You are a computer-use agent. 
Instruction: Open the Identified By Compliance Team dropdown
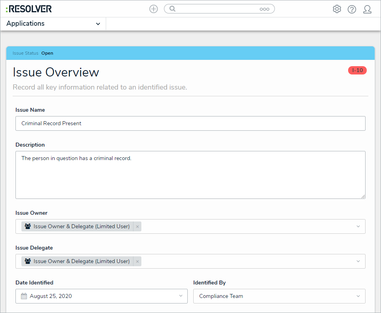(279, 296)
